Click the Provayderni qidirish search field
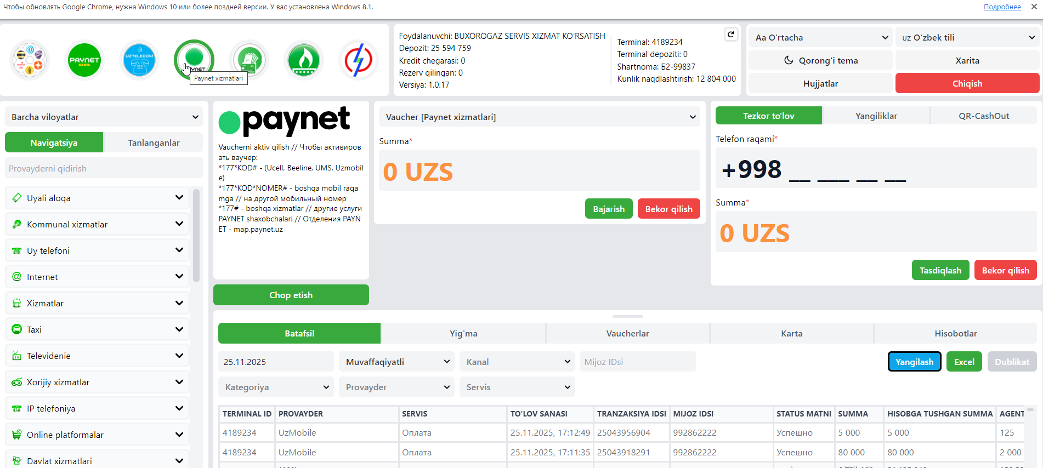This screenshot has height=468, width=1043. tap(104, 168)
